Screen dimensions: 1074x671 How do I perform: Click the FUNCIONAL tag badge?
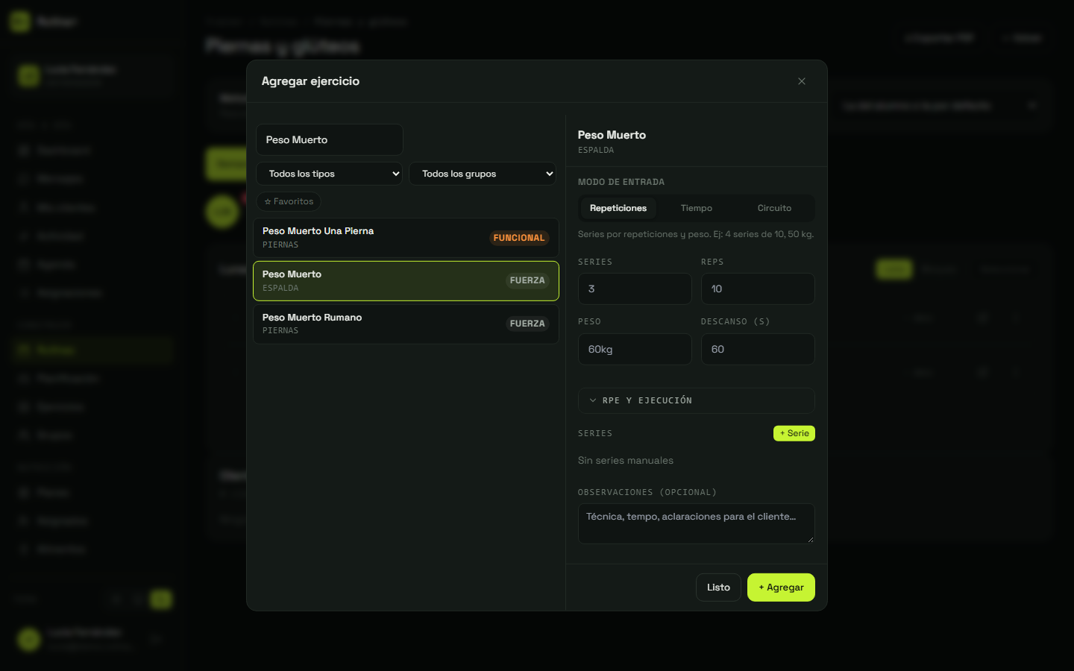519,238
